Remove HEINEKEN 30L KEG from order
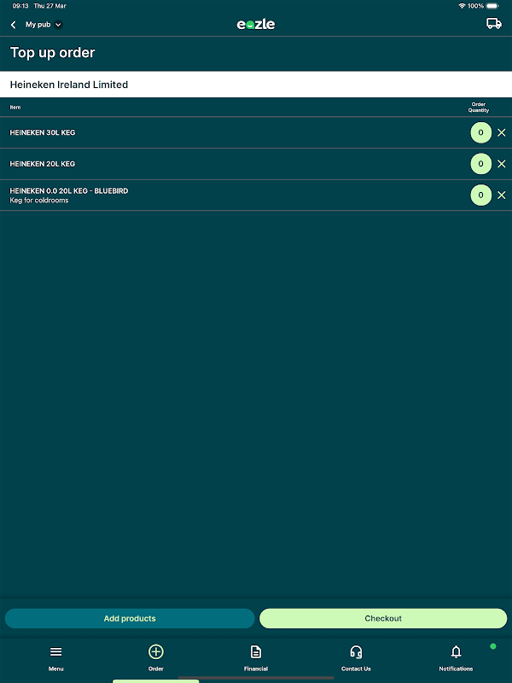This screenshot has height=683, width=512. [502, 132]
